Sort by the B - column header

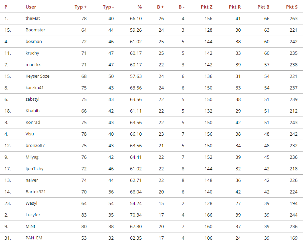[182, 7]
